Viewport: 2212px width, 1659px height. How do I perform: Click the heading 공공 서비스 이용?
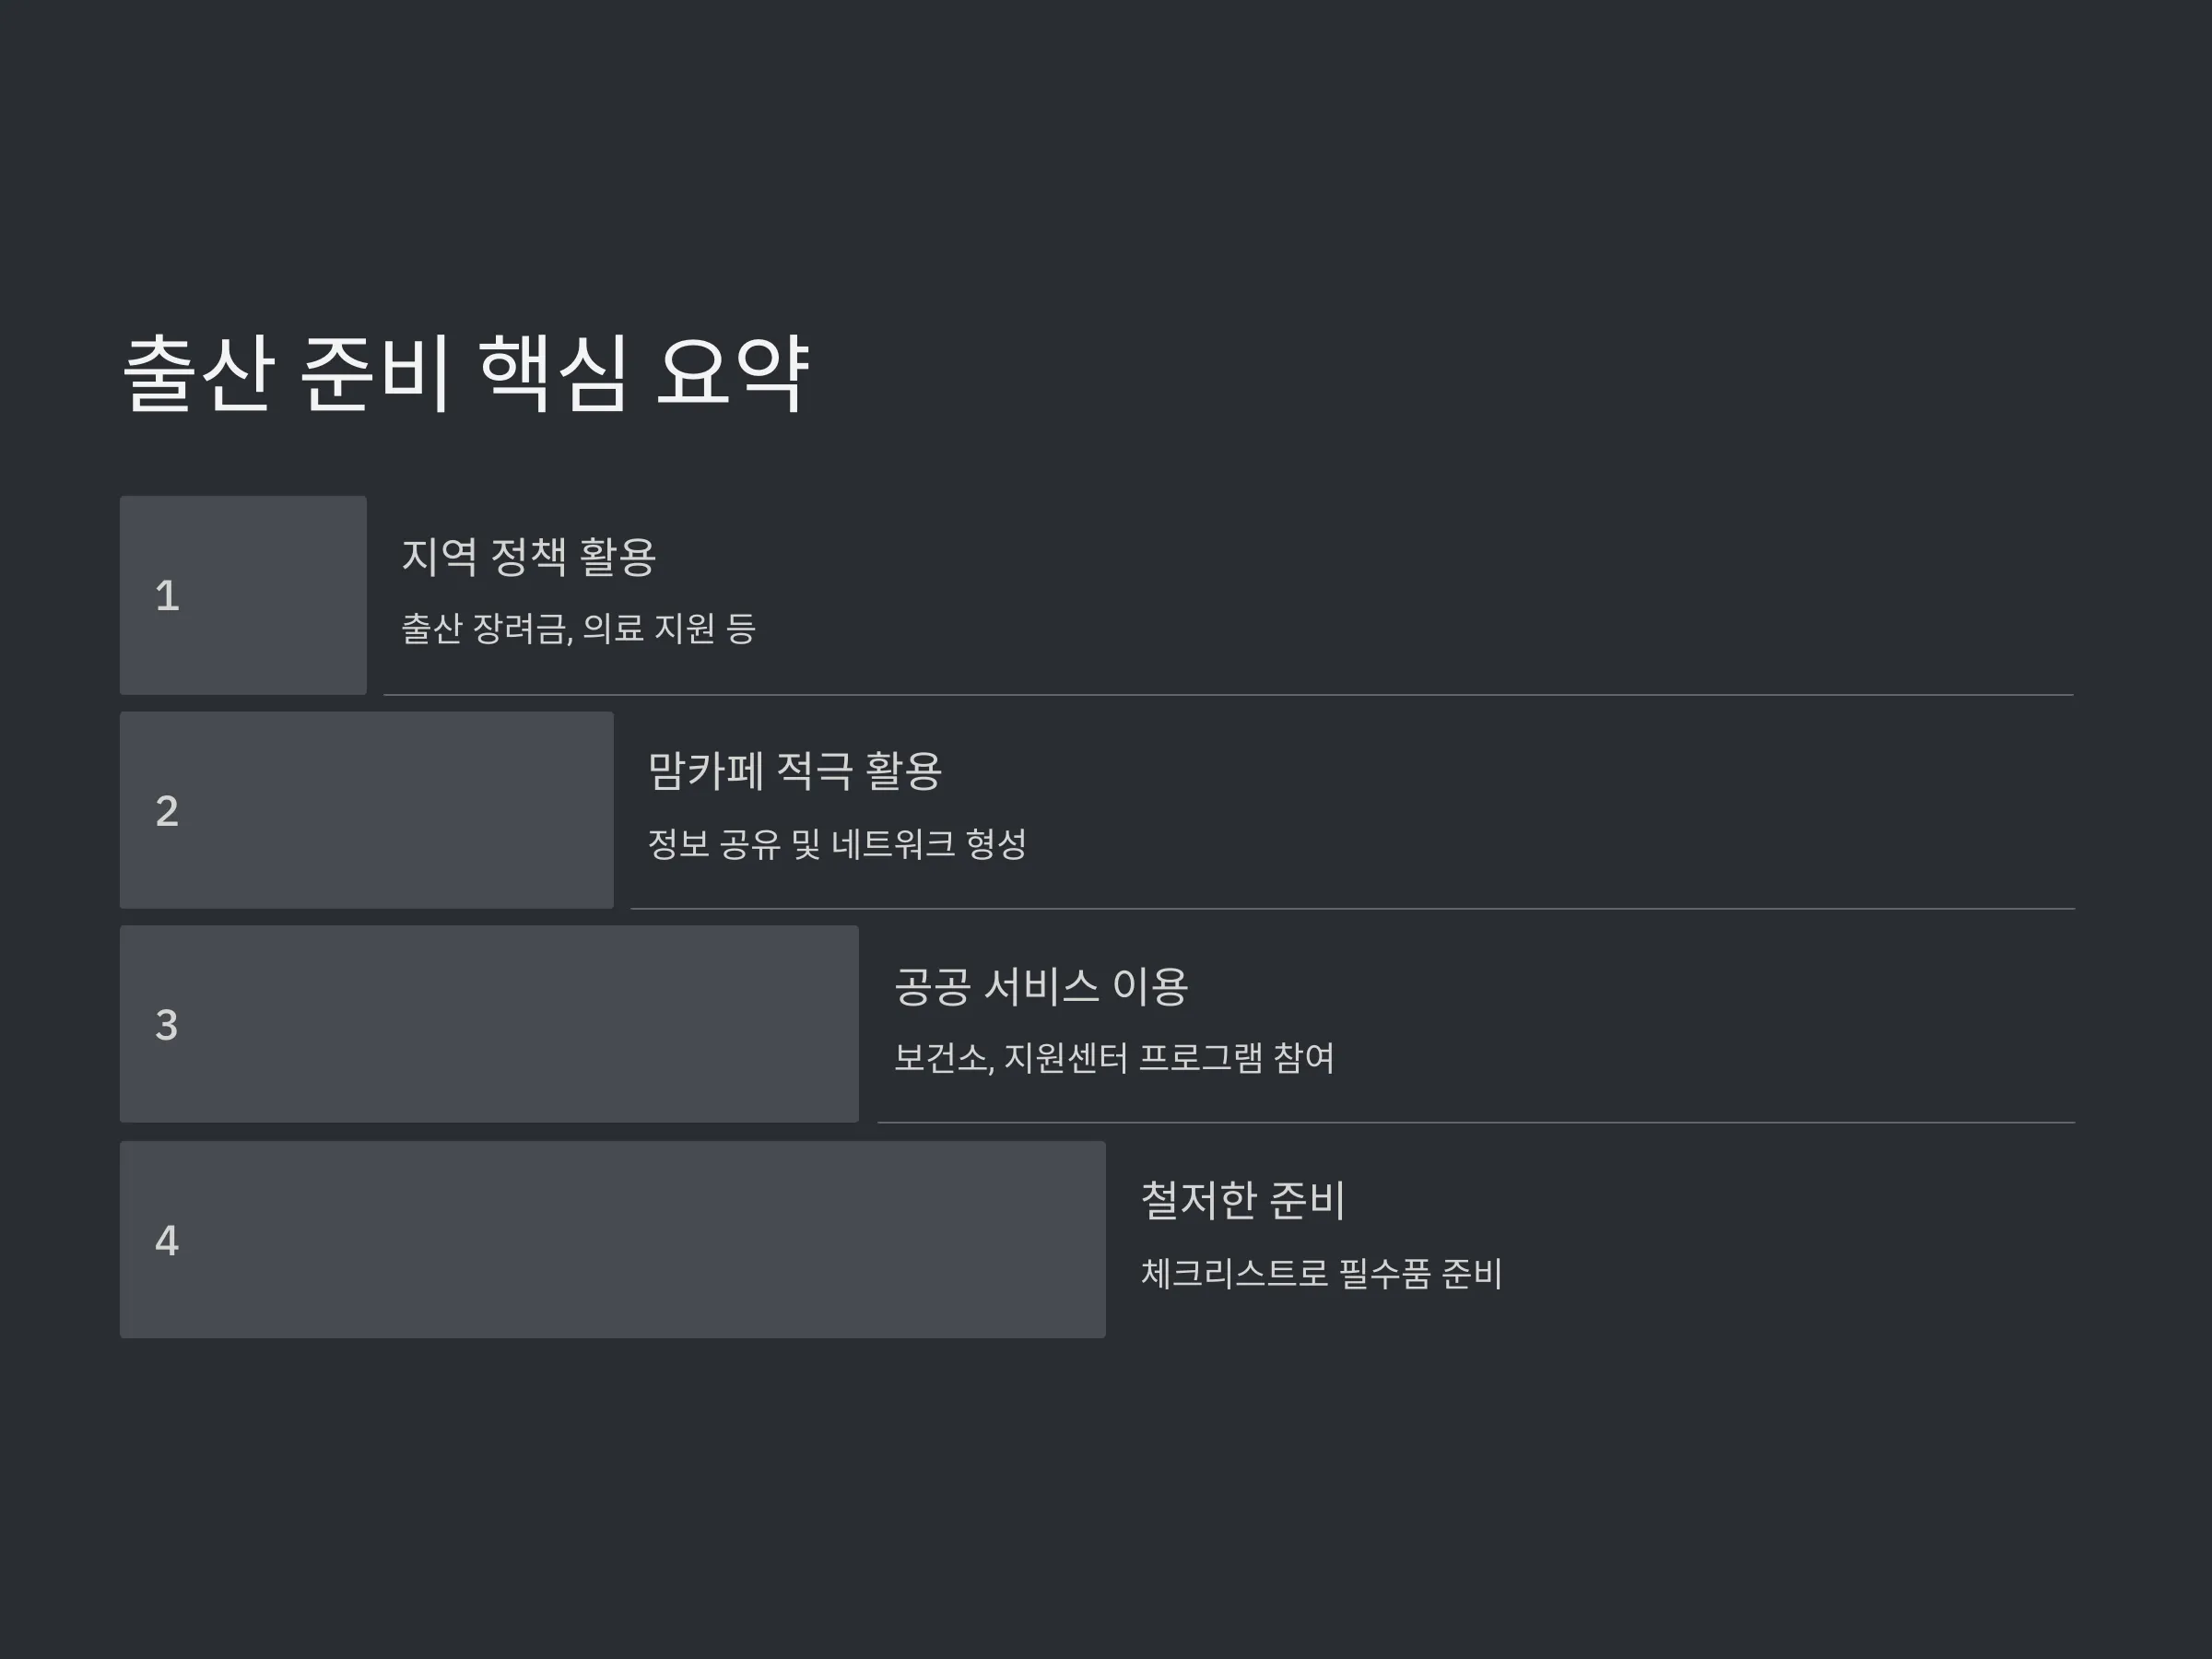(x=1041, y=987)
